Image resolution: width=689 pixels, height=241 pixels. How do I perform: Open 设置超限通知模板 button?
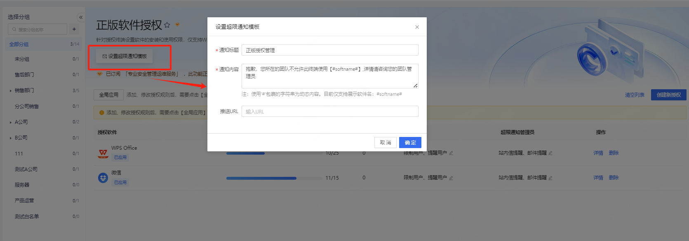(125, 56)
